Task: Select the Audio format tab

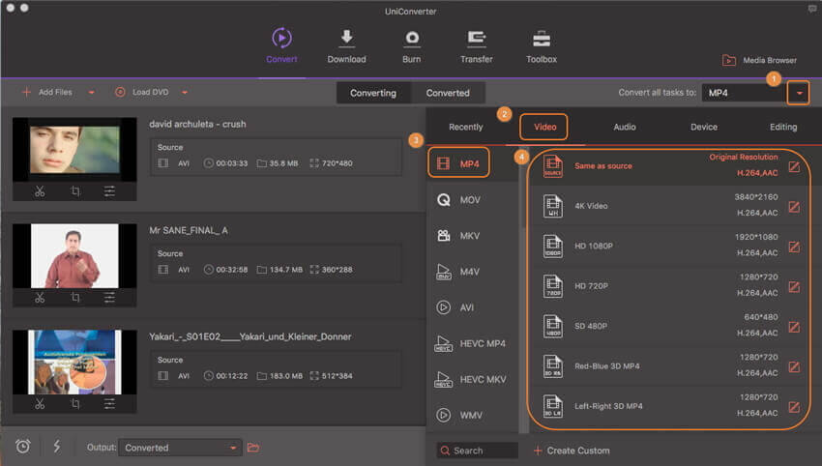Action: [625, 127]
